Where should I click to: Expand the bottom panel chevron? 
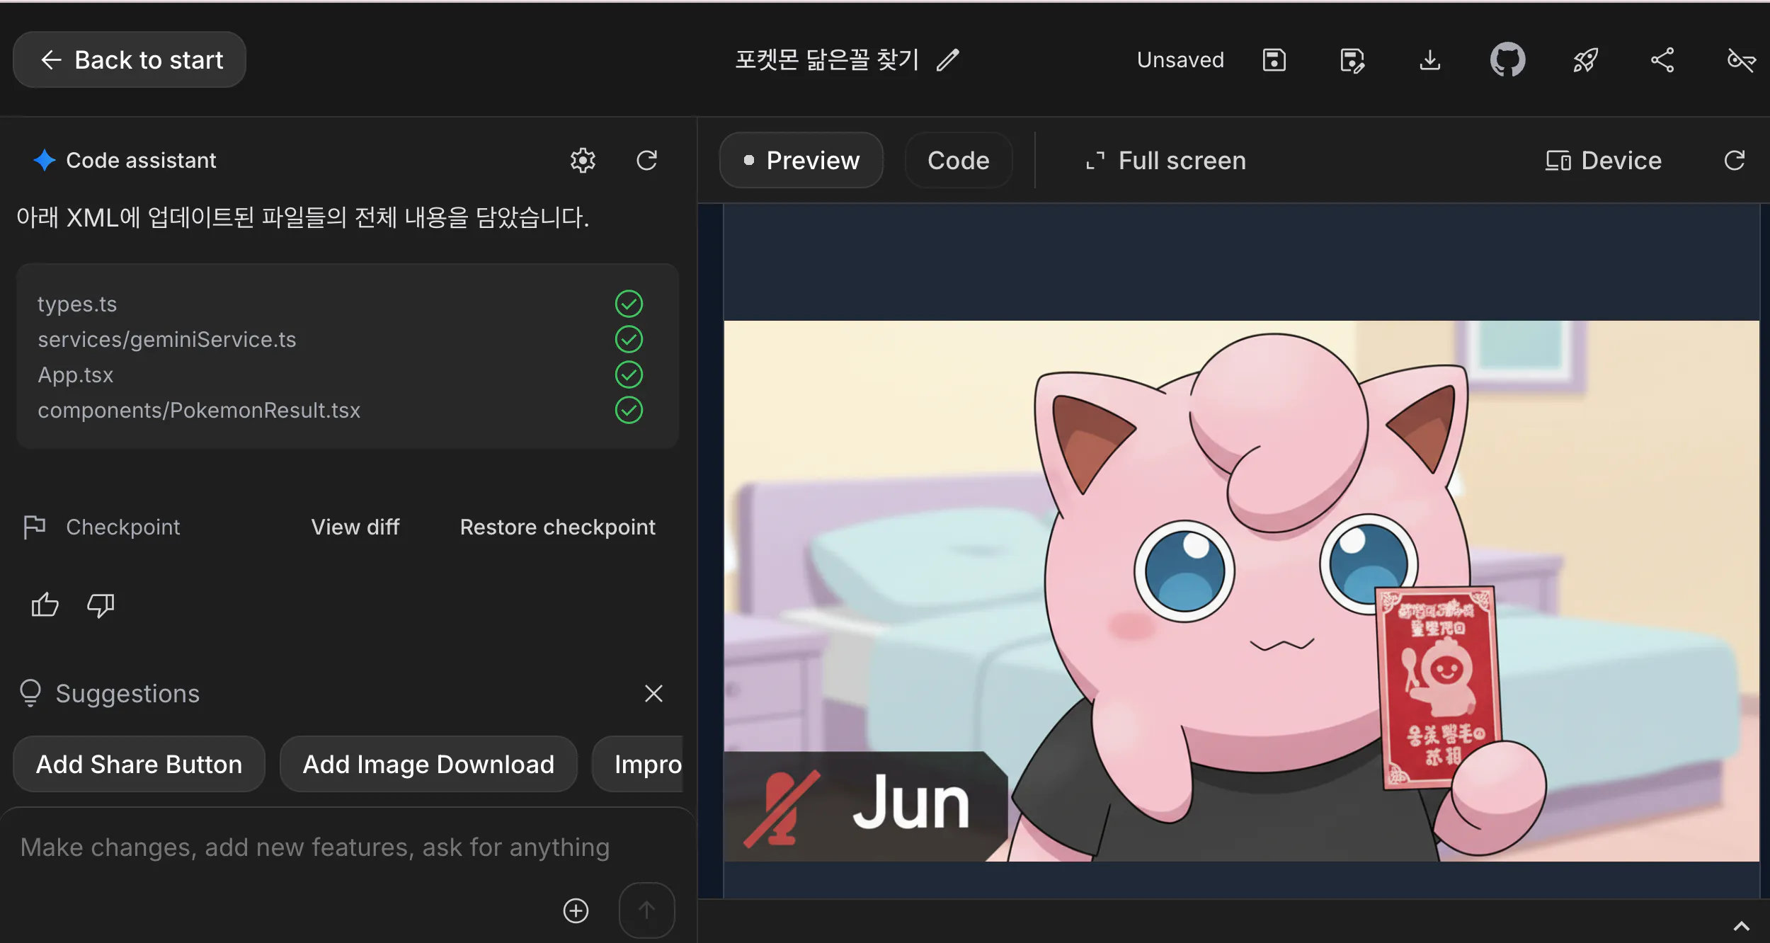click(1741, 926)
